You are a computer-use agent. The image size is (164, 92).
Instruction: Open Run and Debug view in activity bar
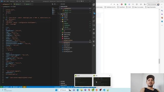[94, 17]
